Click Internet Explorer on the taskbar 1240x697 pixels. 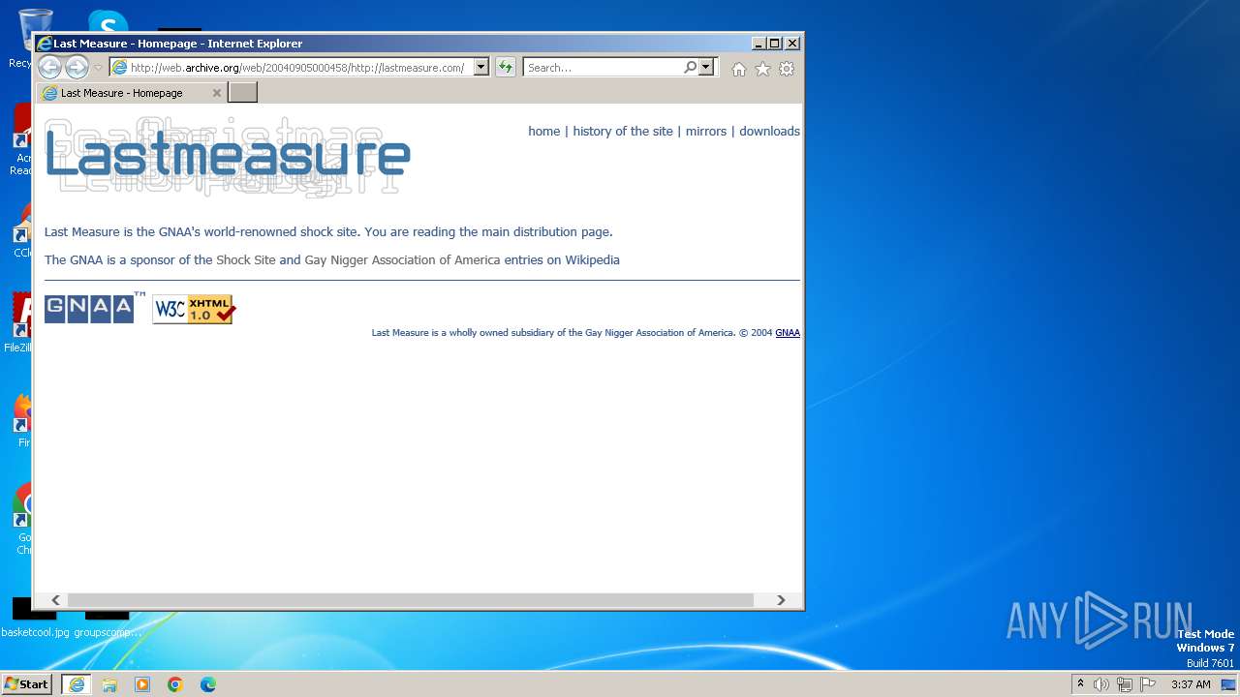click(x=77, y=684)
